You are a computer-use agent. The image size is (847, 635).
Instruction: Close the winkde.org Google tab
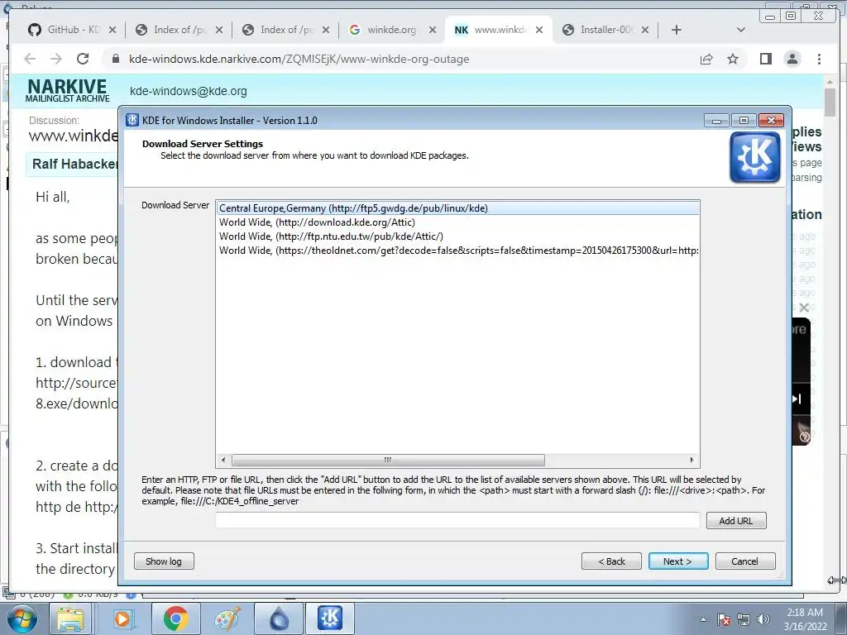point(433,30)
